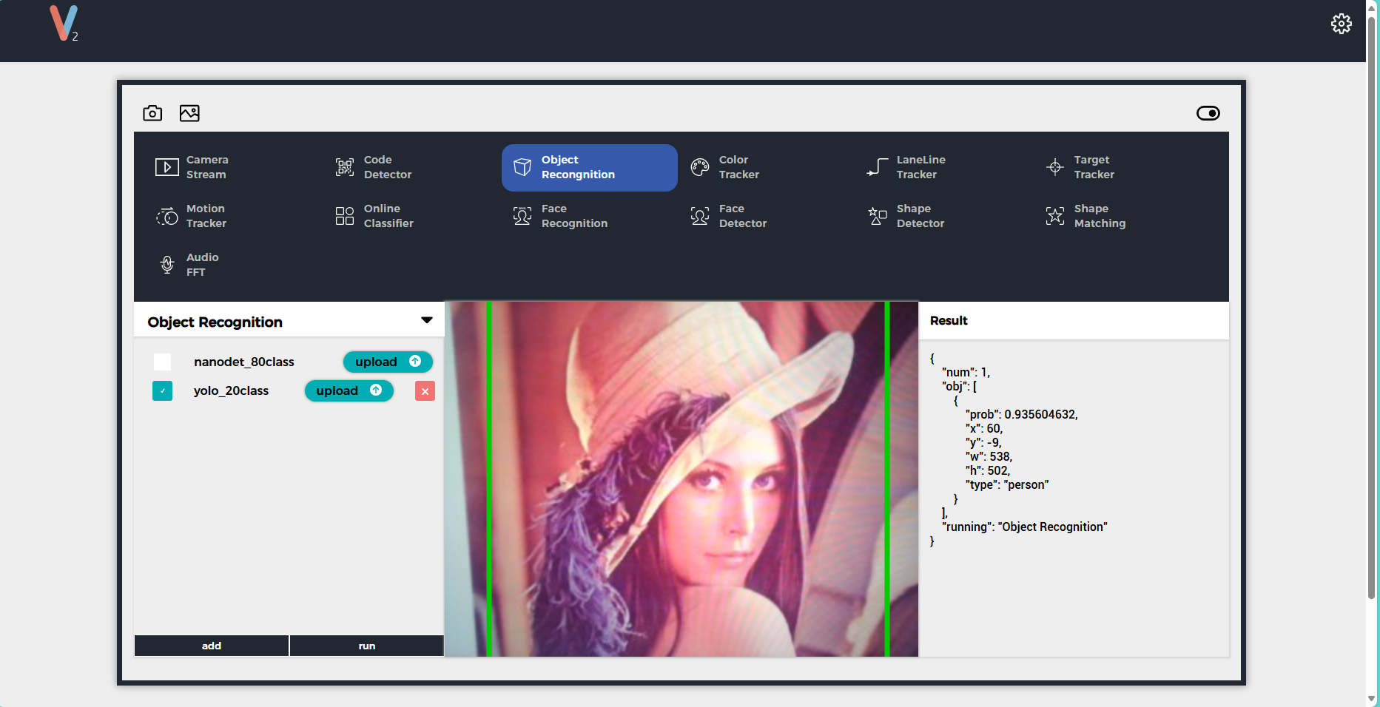Screen dimensions: 1380x707
Task: Select Target Tracker label
Action: pos(1094,167)
